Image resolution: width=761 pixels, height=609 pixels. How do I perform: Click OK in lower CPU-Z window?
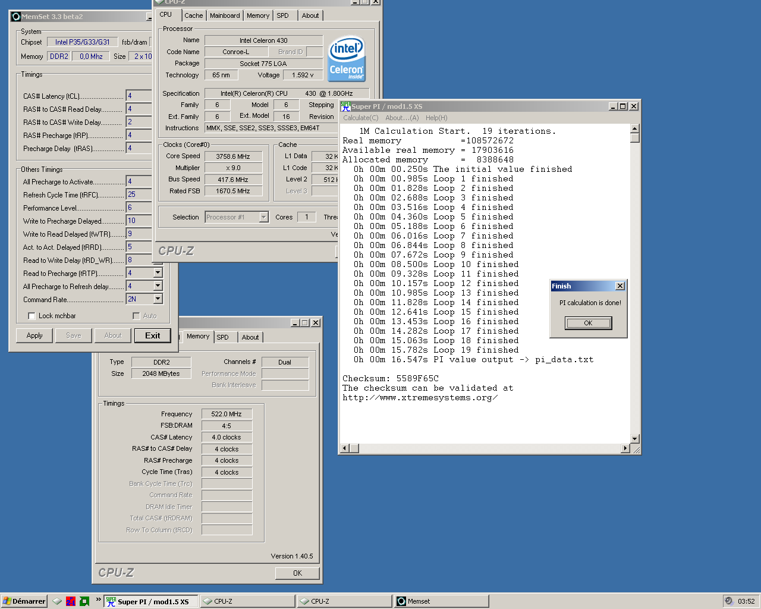pos(297,573)
